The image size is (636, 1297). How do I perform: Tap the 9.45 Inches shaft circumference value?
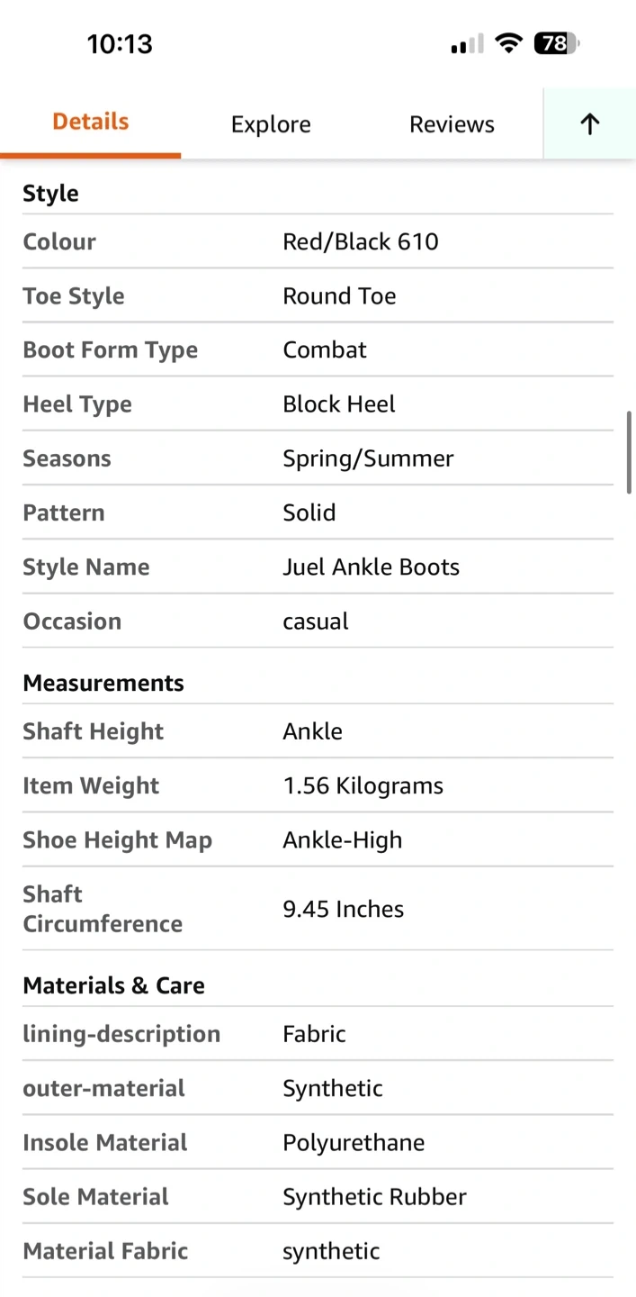coord(343,909)
